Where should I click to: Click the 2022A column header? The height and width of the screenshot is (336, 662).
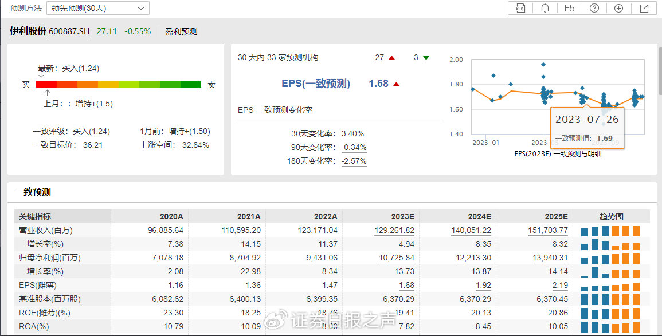pyautogui.click(x=326, y=217)
